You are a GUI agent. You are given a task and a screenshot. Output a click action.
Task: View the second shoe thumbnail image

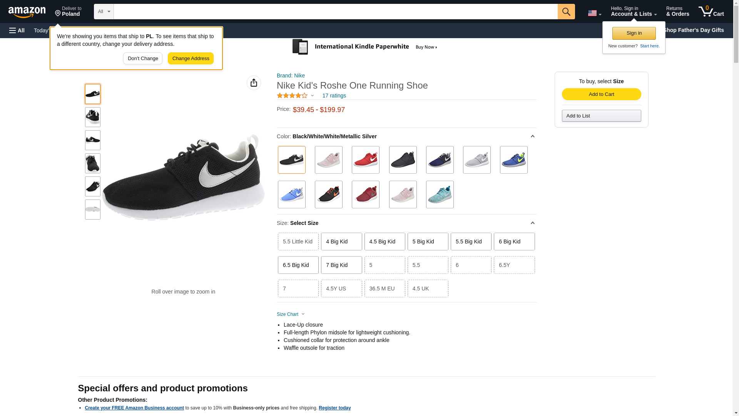click(x=93, y=117)
